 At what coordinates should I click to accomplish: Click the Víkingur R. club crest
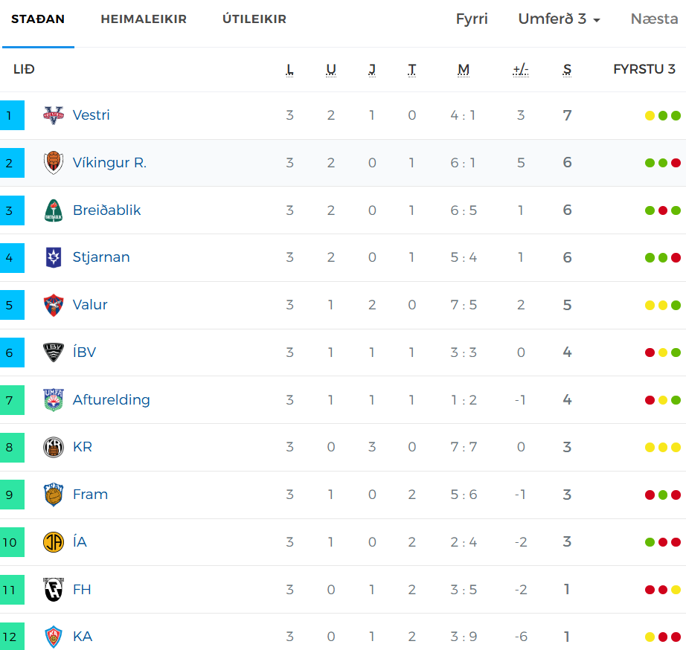[x=54, y=163]
